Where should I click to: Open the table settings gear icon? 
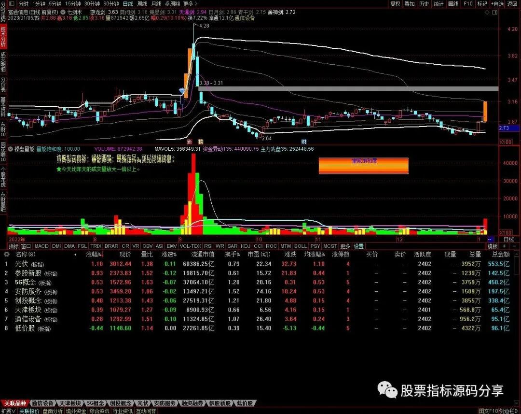[7, 254]
